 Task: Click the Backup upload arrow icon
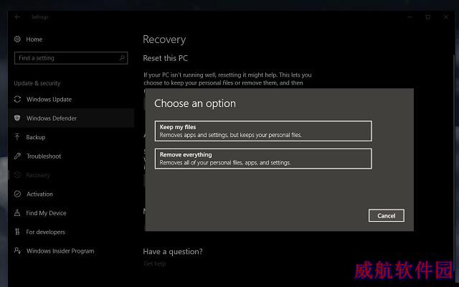click(17, 137)
